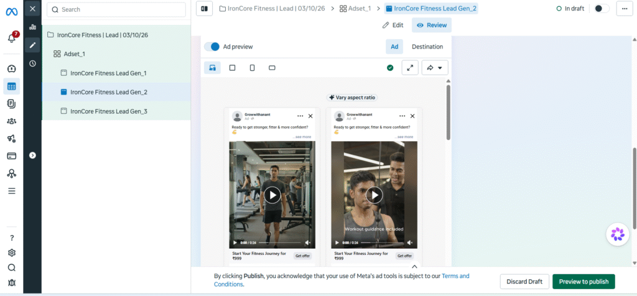Play the left gym walking video
This screenshot has height=296, width=637.
272,195
